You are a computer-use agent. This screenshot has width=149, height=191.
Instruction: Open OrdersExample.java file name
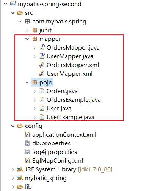pyautogui.click(x=74, y=100)
